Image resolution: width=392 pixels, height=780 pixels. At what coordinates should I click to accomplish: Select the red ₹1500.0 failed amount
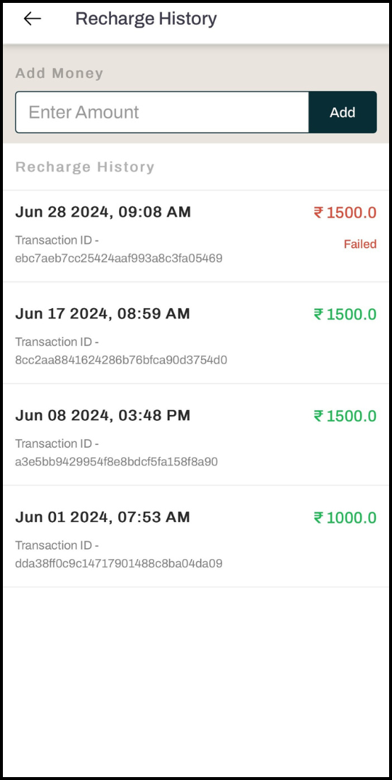pos(346,213)
